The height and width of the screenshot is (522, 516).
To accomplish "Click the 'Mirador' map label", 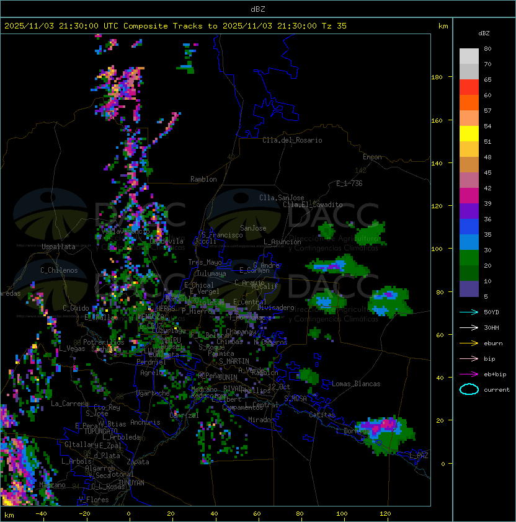I will click(262, 420).
